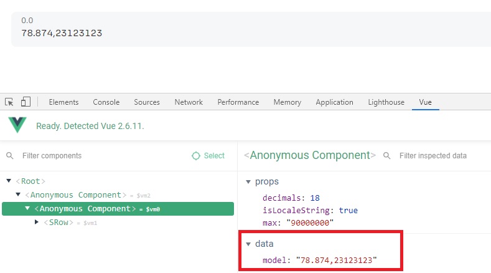Open the Console tab
Viewport: 491px width, 273px height.
point(106,102)
